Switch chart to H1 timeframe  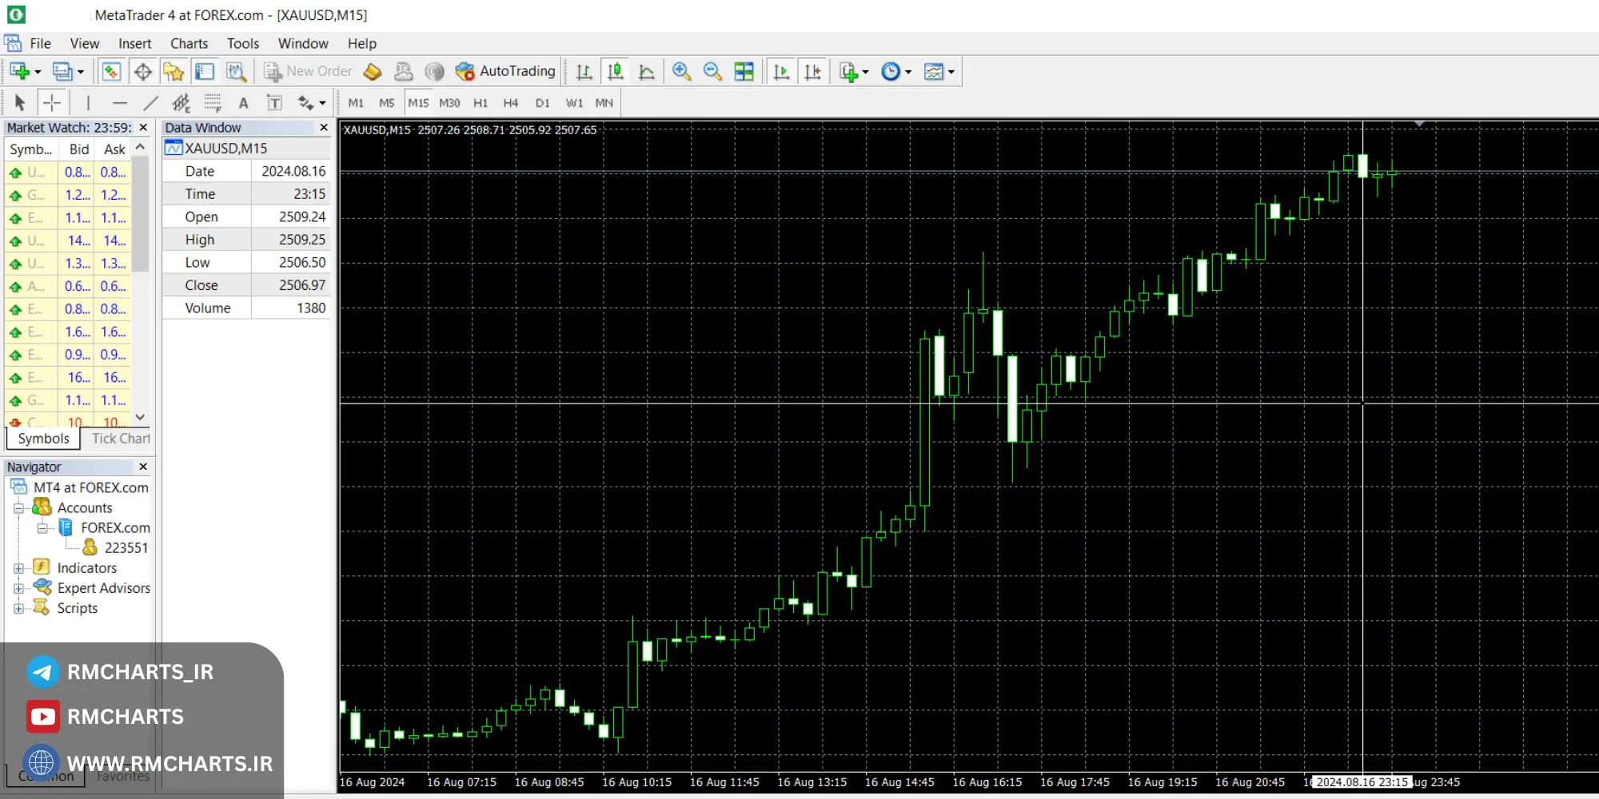pyautogui.click(x=480, y=103)
